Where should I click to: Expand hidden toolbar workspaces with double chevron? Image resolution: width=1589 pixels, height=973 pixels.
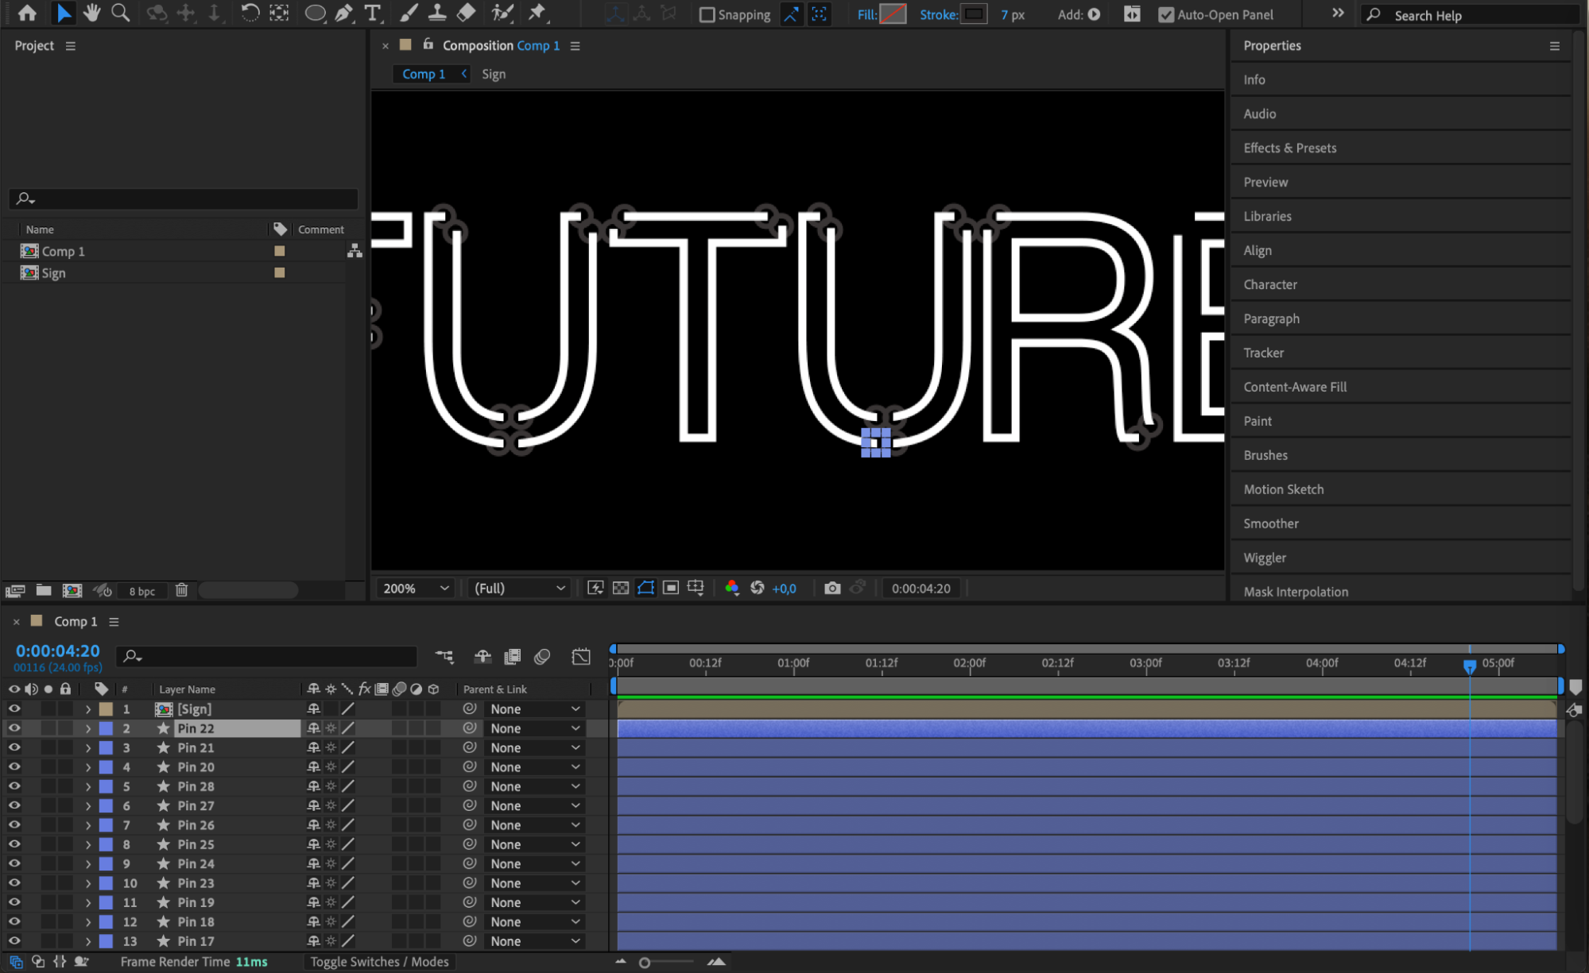[1338, 14]
